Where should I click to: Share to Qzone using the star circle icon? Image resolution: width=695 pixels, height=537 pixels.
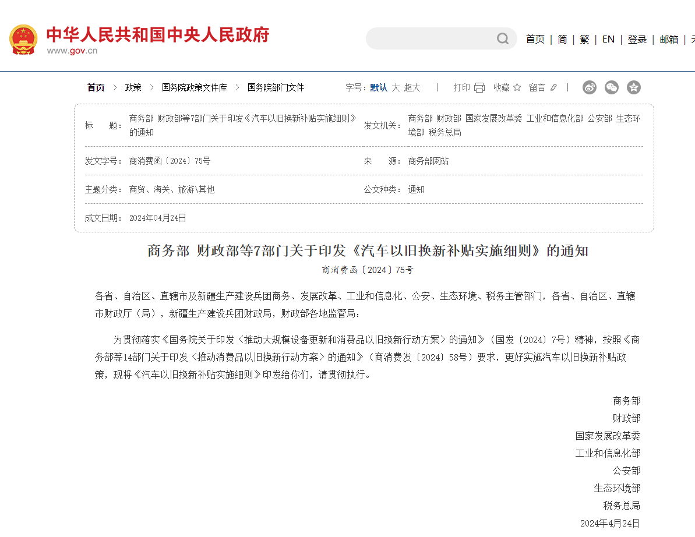(634, 87)
